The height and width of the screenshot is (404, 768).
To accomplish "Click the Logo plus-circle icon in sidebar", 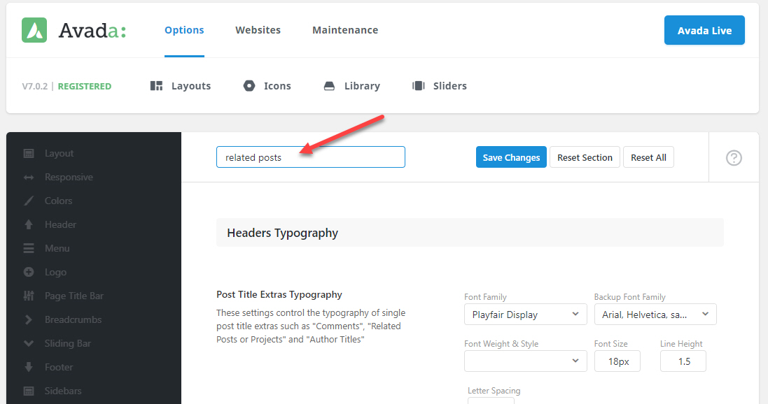I will pos(29,272).
